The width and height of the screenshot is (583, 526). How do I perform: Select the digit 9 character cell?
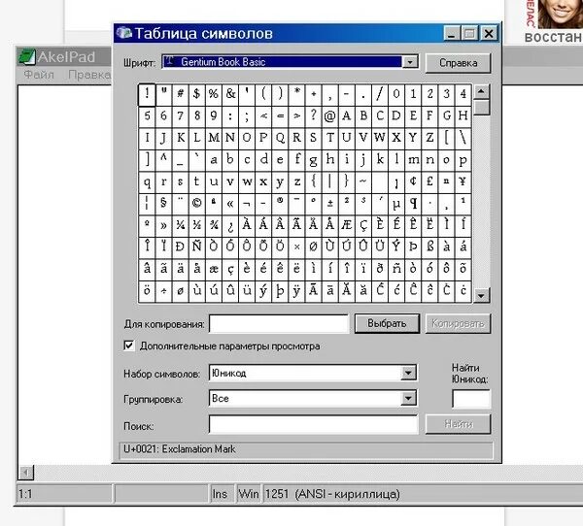point(214,116)
